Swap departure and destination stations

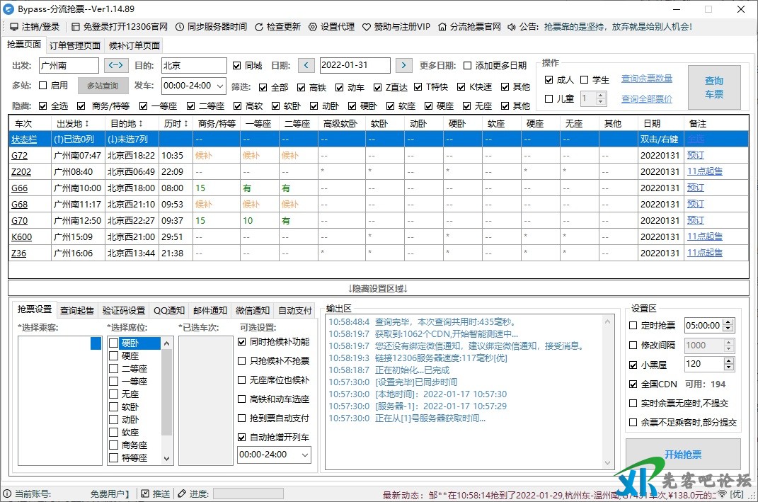click(x=116, y=66)
